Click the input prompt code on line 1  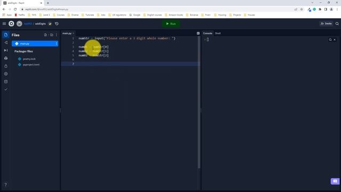[135, 38]
